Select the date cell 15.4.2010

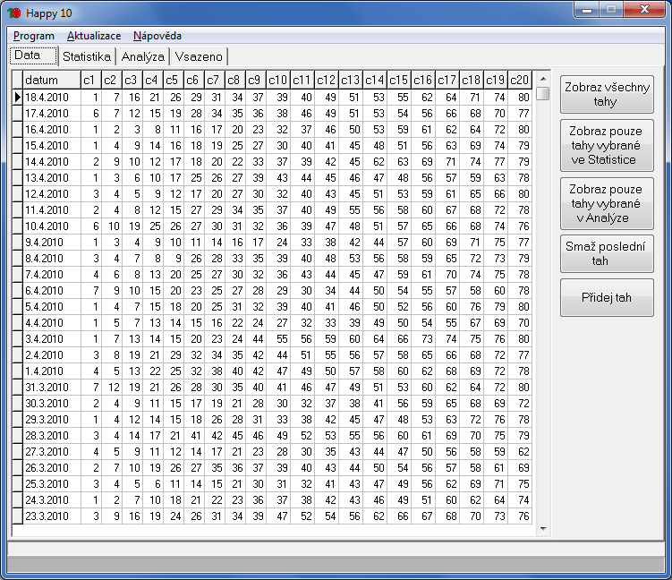[x=52, y=146]
